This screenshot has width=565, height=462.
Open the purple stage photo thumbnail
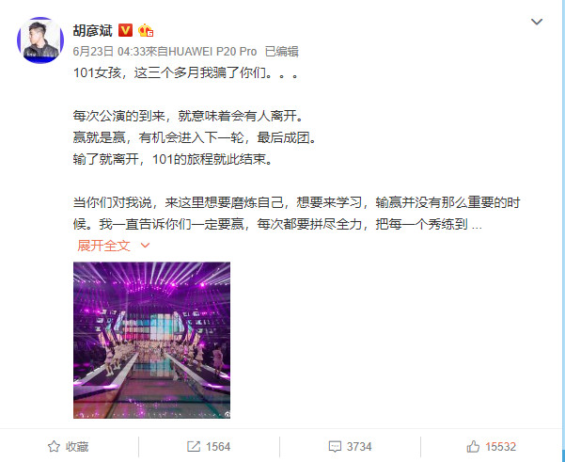[151, 340]
